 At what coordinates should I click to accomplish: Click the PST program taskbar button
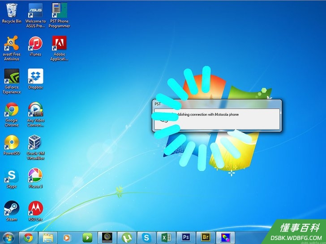click(225, 238)
